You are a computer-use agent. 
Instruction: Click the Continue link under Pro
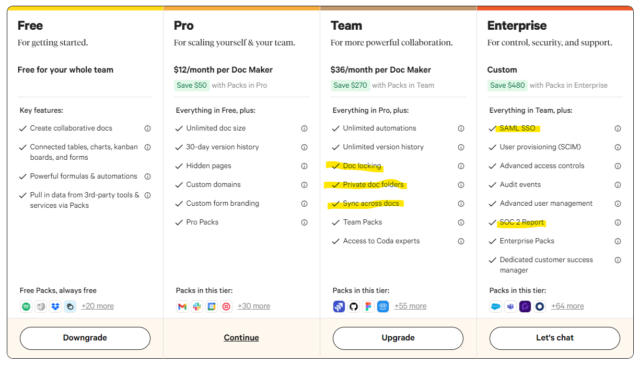tap(241, 338)
